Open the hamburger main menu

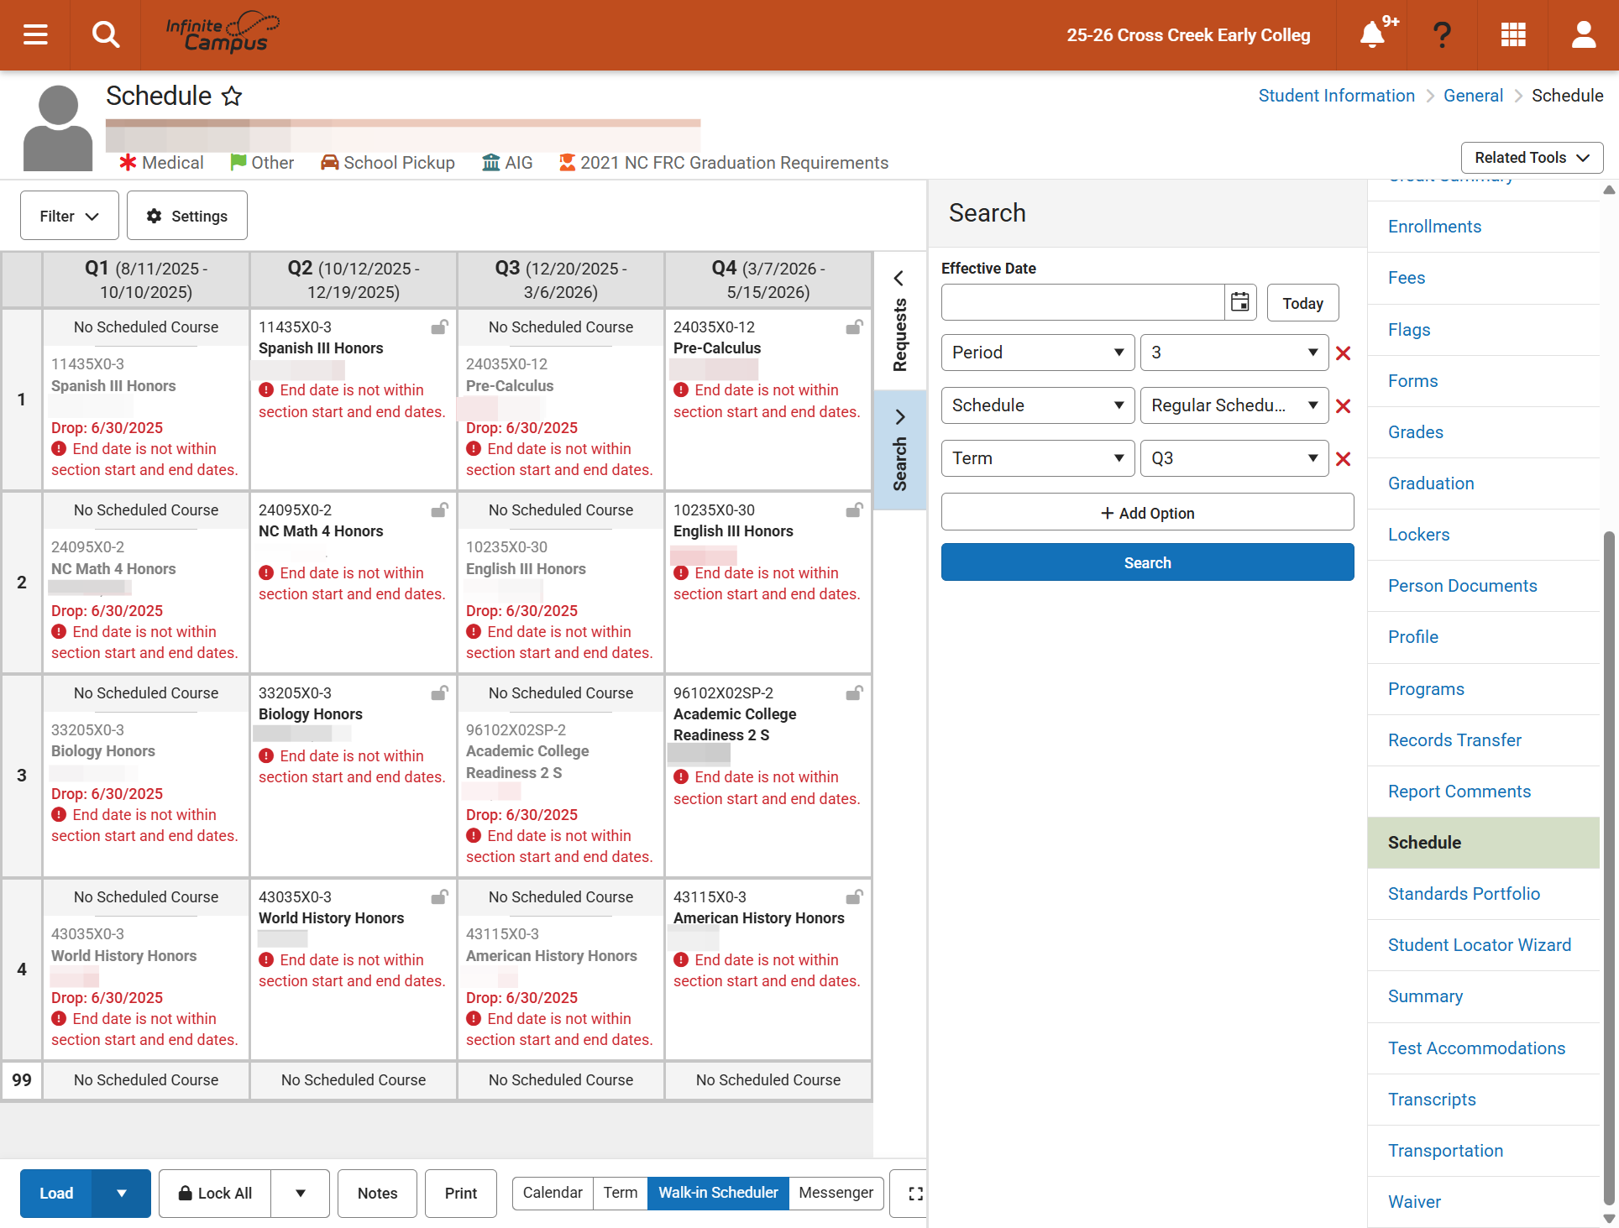pyautogui.click(x=35, y=34)
